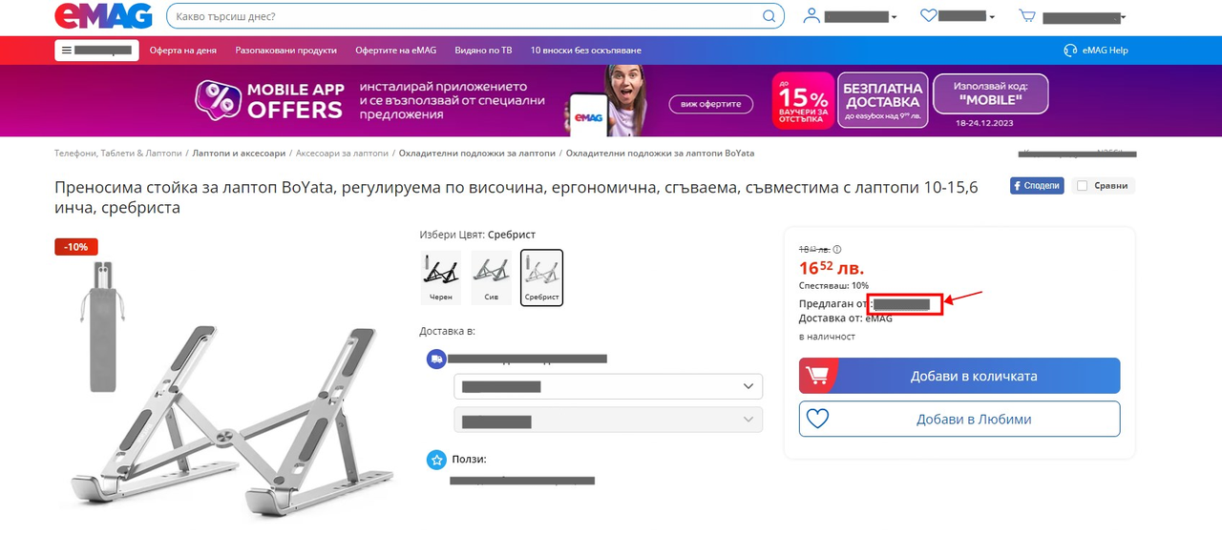
Task: Open Разопаковани продукти menu item
Action: pos(286,50)
